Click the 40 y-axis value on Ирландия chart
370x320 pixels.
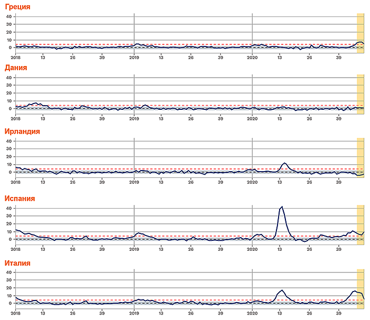click(9, 141)
